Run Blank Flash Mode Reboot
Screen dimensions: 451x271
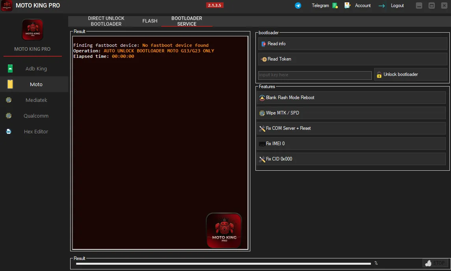tap(351, 98)
